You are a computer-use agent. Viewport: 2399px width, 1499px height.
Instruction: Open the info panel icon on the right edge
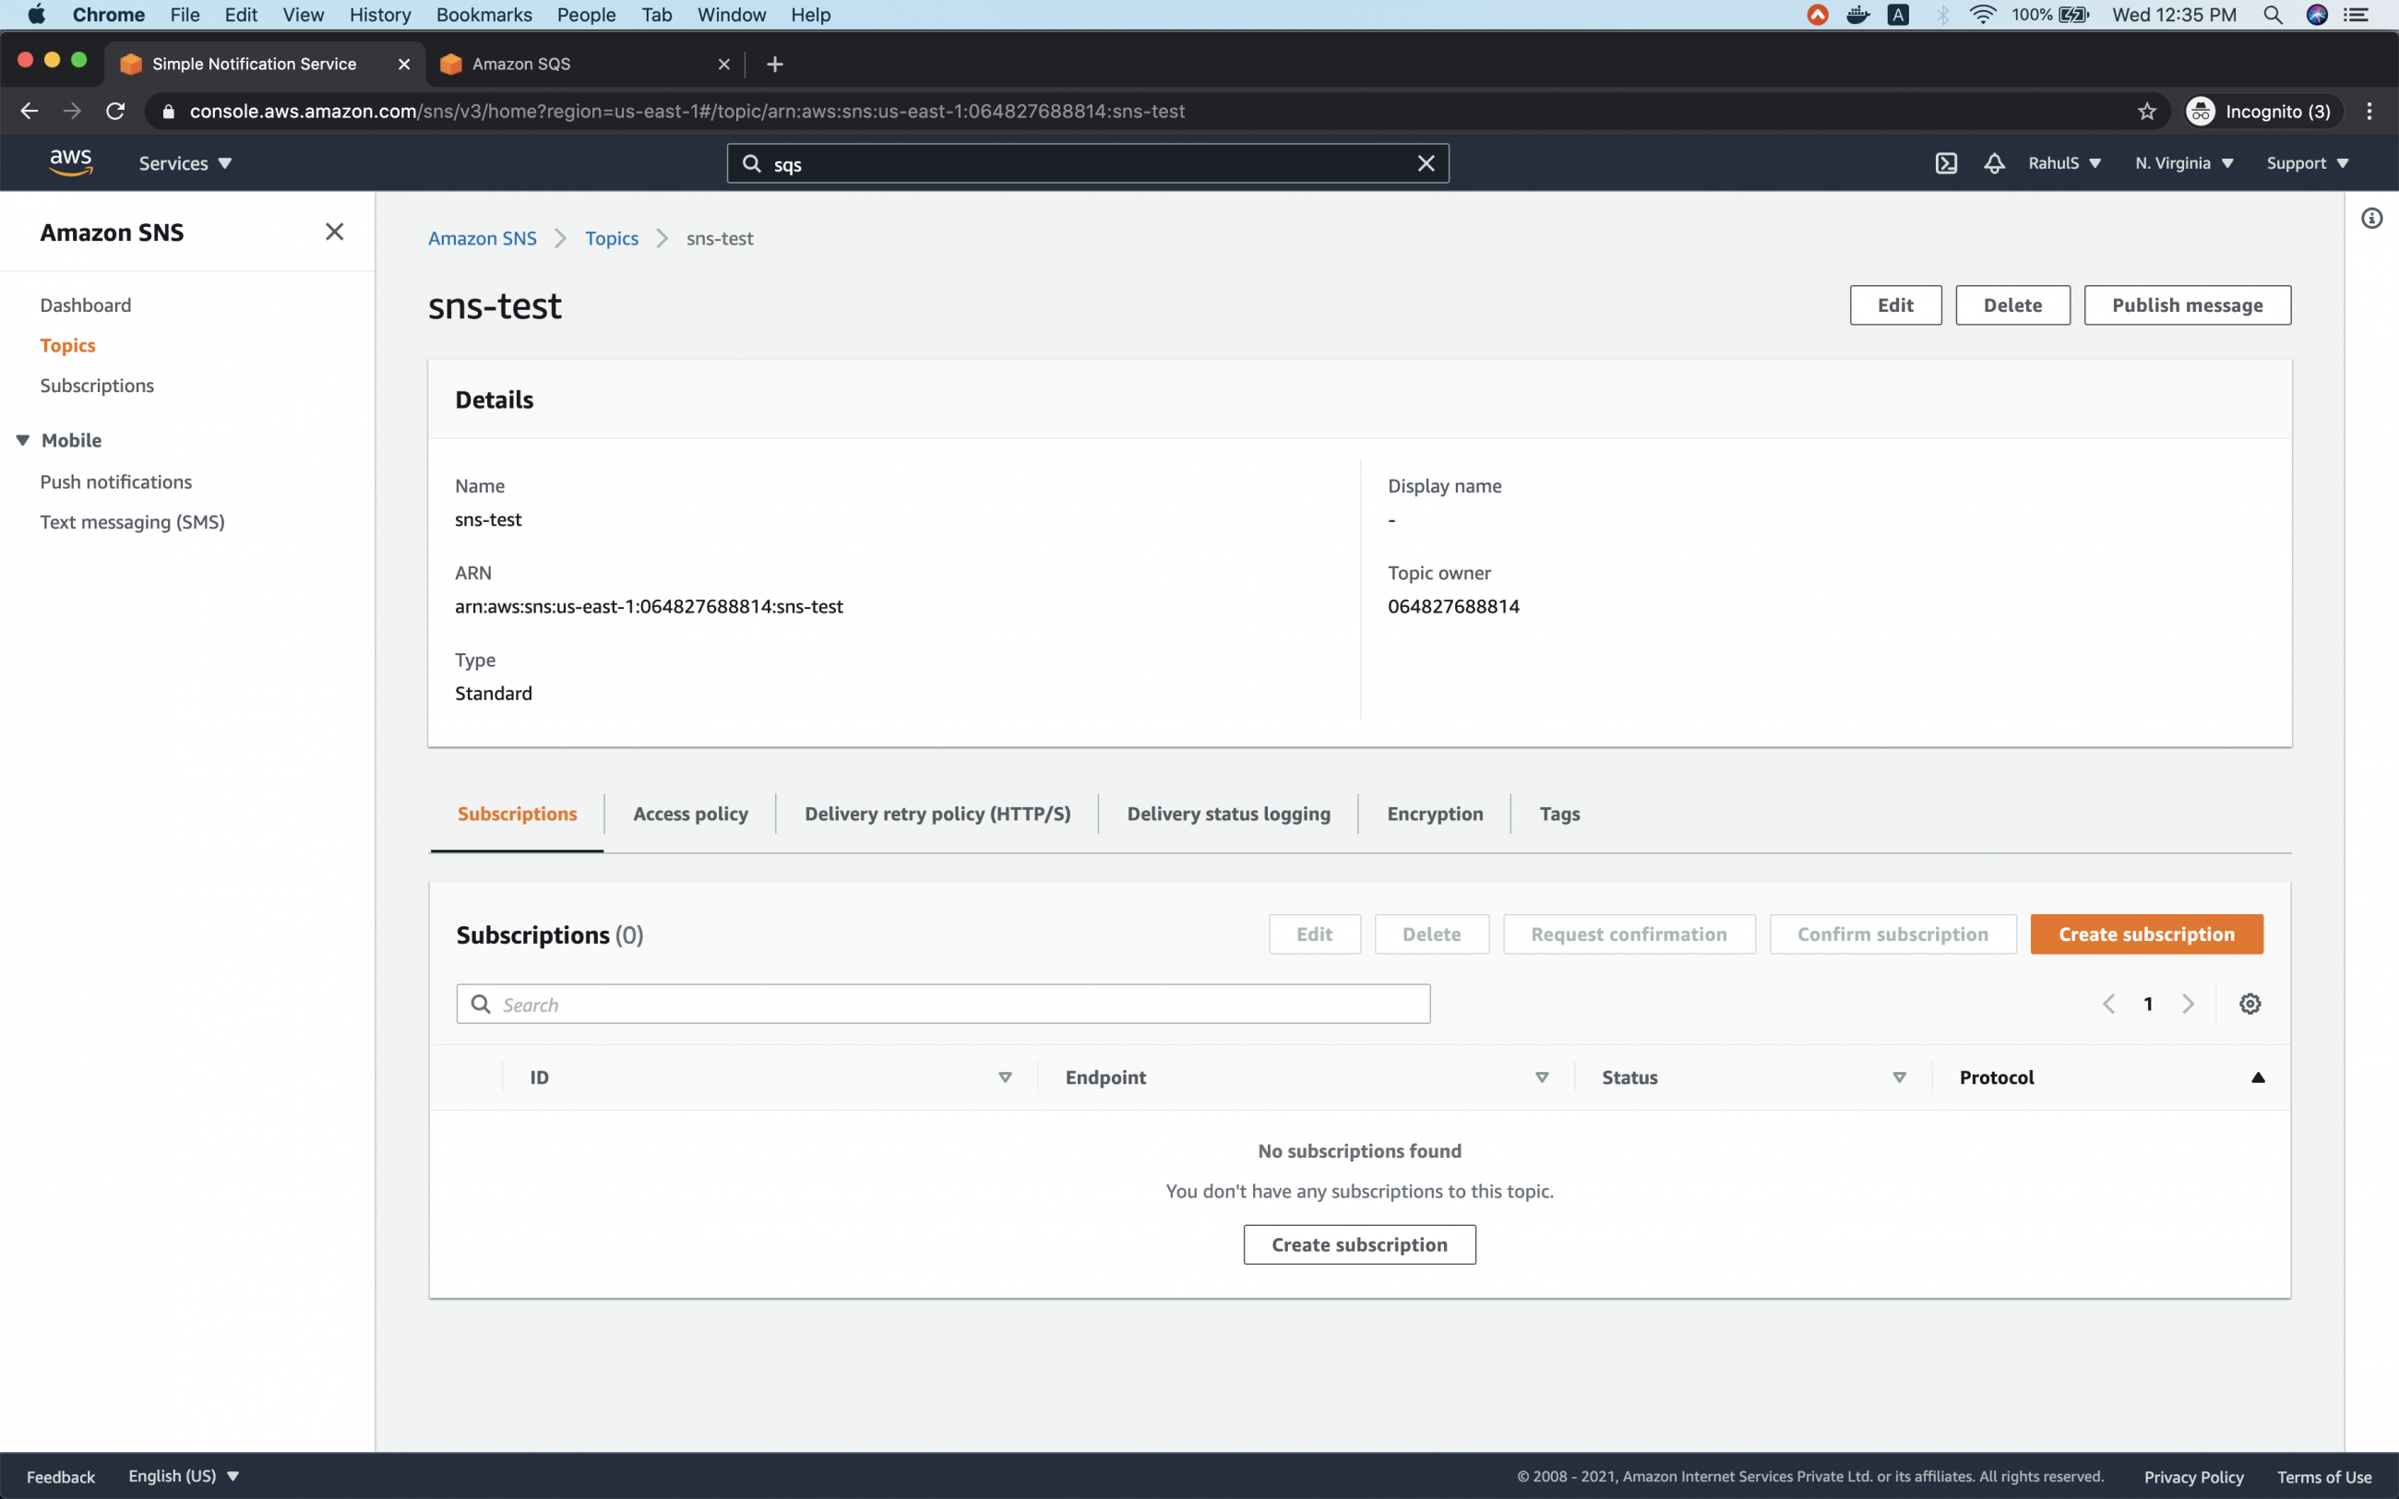(x=2372, y=217)
